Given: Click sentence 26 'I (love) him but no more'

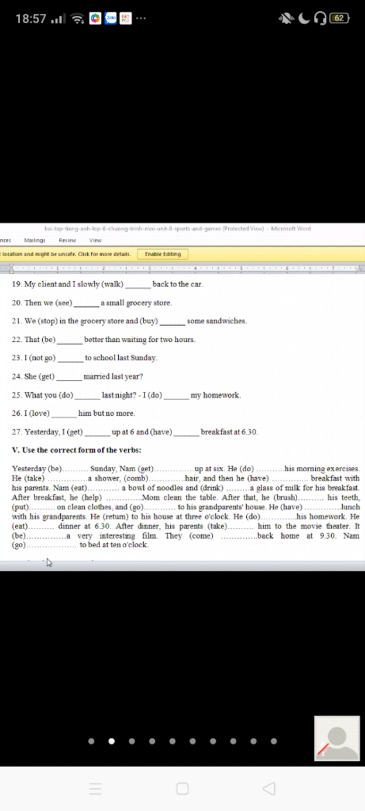Looking at the screenshot, I should point(73,413).
